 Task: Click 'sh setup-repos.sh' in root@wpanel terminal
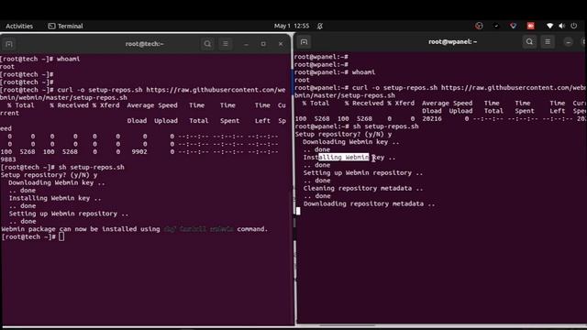386,126
